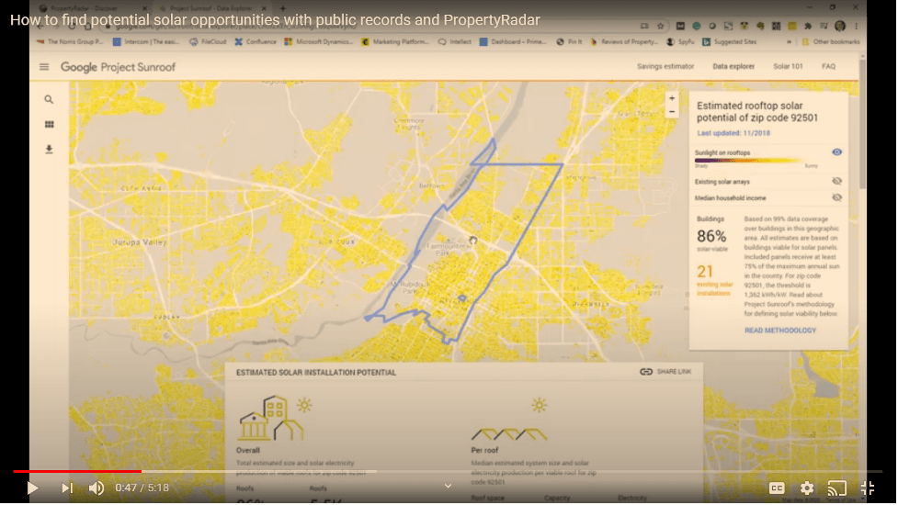This screenshot has width=898, height=505.
Task: Click Last updated: 11/2018 text
Action: pyautogui.click(x=733, y=133)
